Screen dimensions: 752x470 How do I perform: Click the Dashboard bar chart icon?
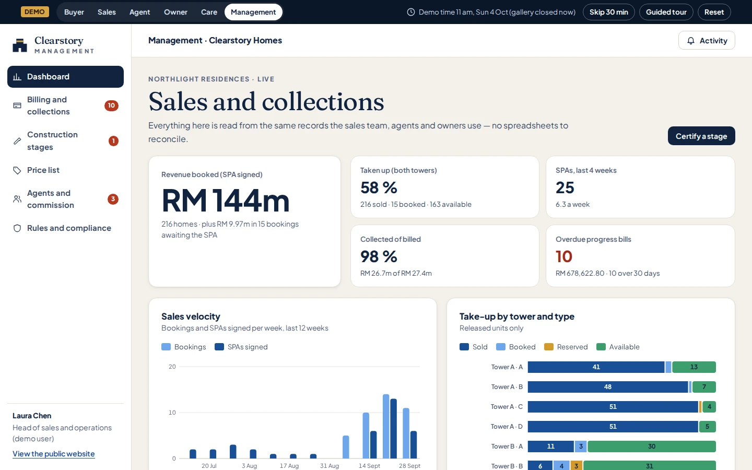point(17,77)
